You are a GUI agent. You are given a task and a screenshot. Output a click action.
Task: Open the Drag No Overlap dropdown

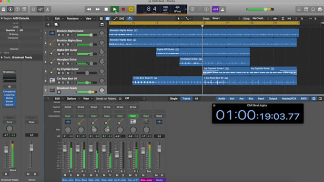coord(261,19)
